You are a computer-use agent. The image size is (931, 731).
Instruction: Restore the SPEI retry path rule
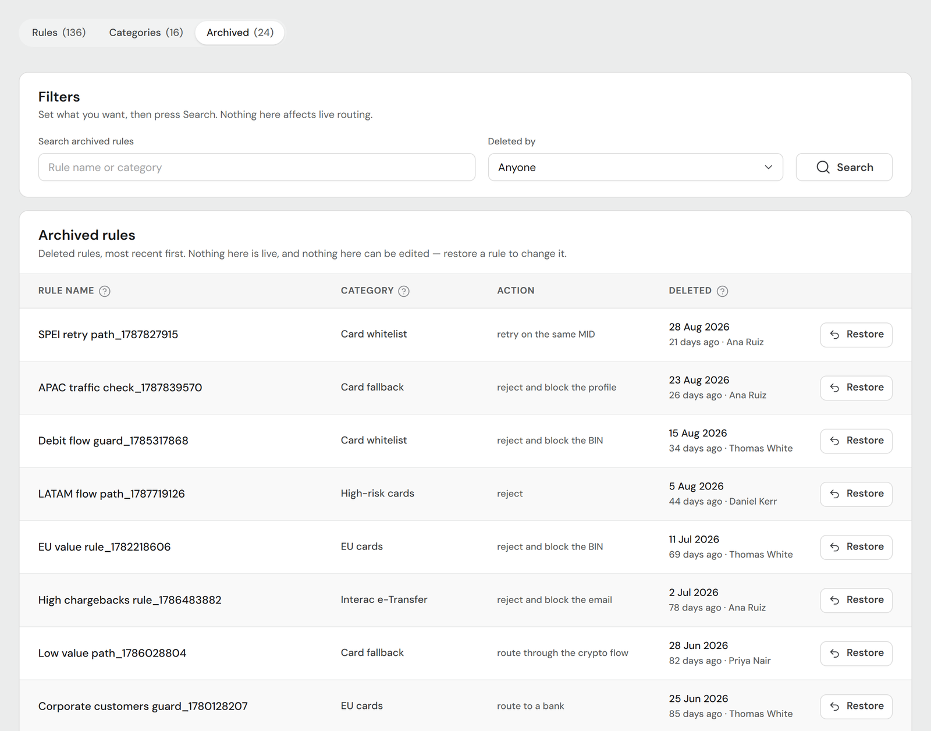(x=856, y=335)
